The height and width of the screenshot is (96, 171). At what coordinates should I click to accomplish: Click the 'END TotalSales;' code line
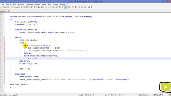[x=19, y=85]
